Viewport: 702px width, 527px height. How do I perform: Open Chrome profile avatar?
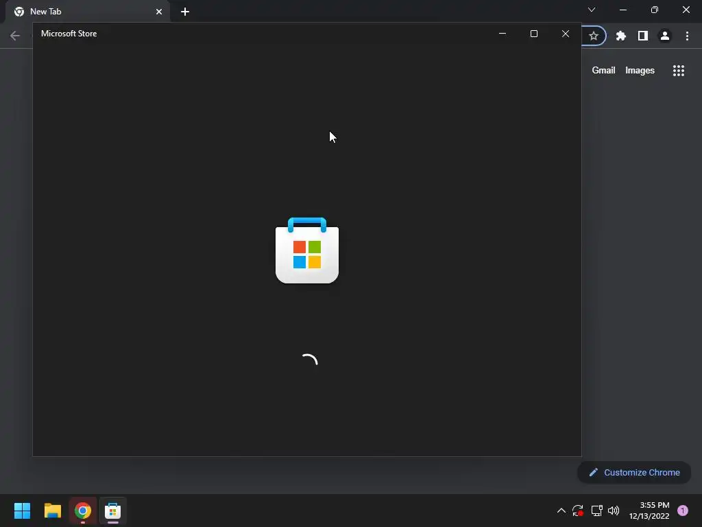coord(665,36)
